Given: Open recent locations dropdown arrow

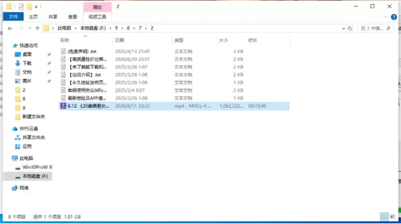Looking at the screenshot, I should coord(30,28).
